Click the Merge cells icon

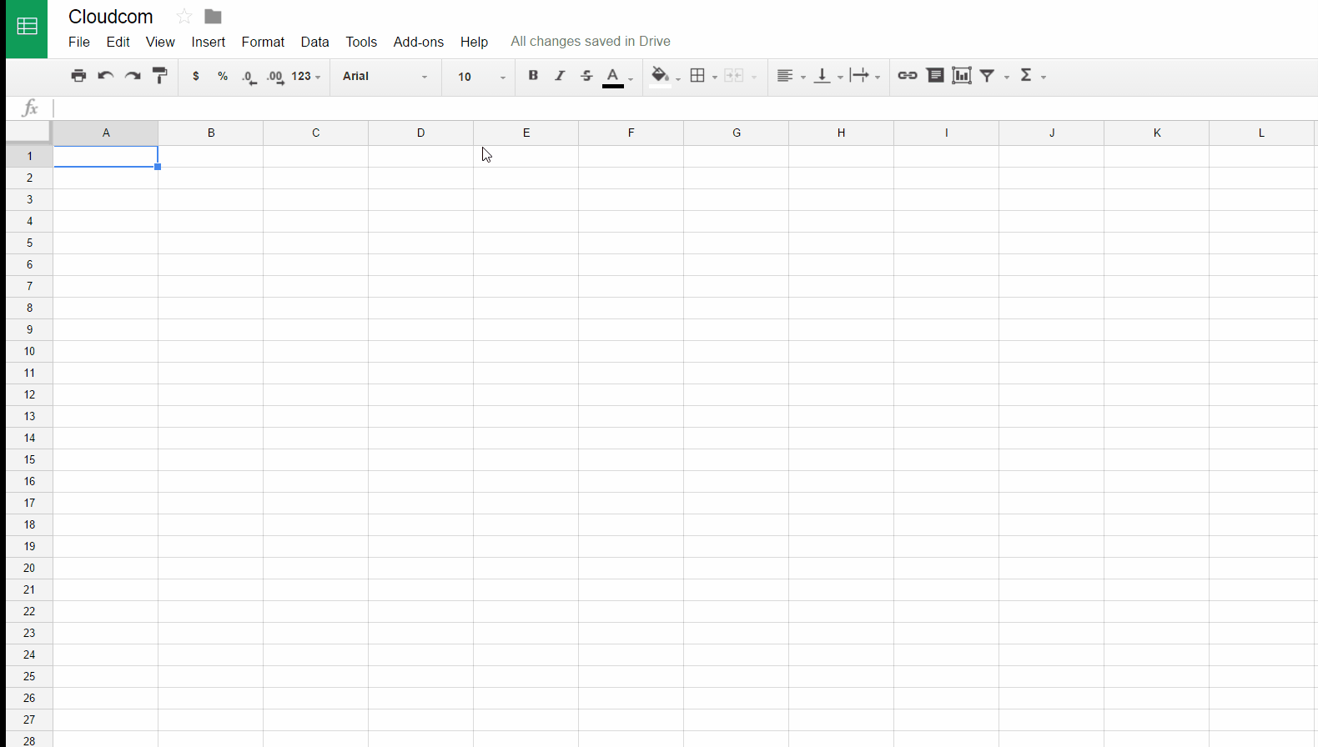[734, 76]
